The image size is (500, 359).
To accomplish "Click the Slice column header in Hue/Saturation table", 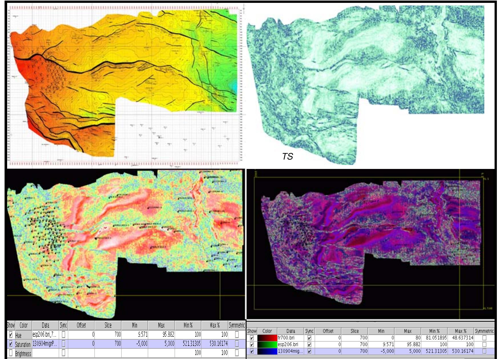I will (x=108, y=325).
